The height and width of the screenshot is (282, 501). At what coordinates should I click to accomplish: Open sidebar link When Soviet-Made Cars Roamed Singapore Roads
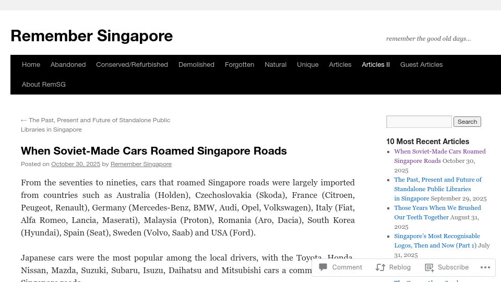click(x=439, y=156)
